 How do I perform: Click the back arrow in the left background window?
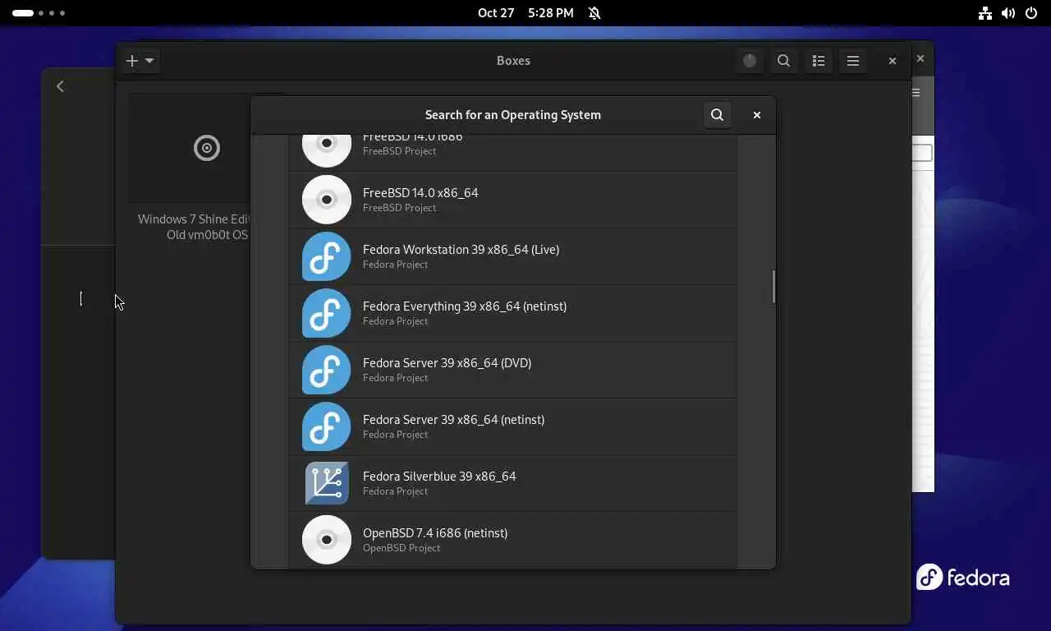(x=60, y=86)
